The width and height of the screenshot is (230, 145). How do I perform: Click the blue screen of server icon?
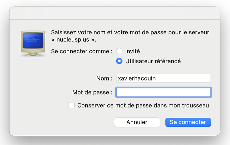point(33,40)
